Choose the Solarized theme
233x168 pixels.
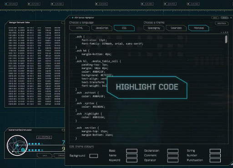tap(176, 28)
